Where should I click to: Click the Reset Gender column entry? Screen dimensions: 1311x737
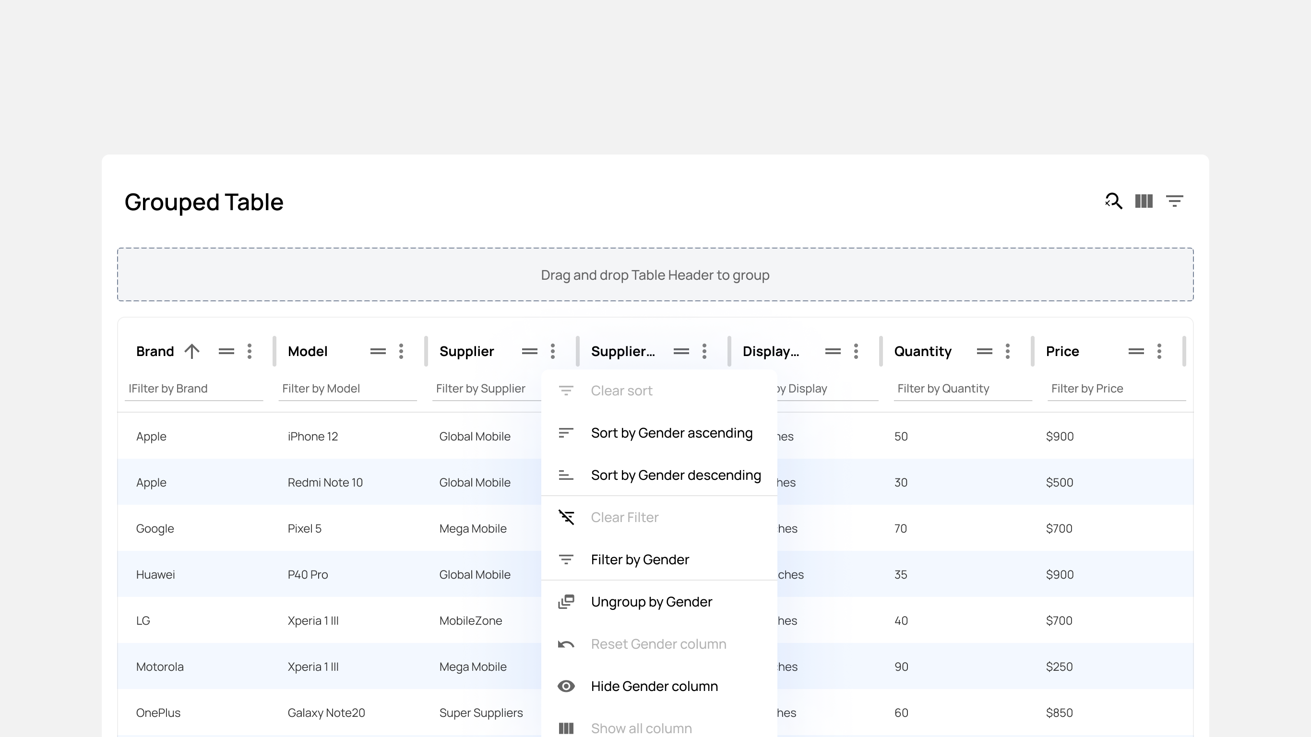pyautogui.click(x=659, y=644)
